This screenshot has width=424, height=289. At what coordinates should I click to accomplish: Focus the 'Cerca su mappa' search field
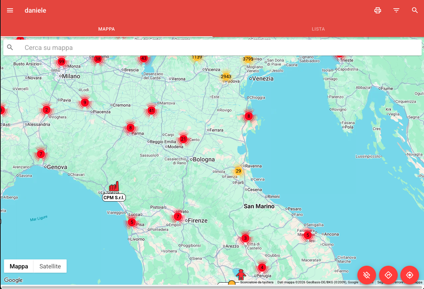(x=212, y=48)
